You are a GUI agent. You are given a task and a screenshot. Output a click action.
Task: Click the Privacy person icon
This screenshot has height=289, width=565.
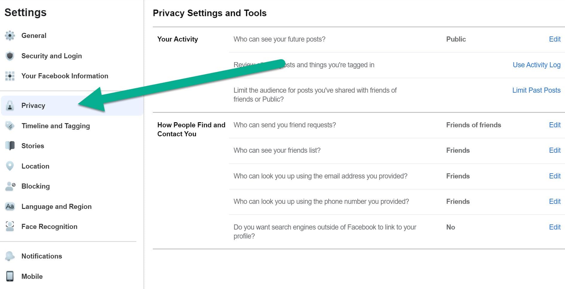click(10, 105)
